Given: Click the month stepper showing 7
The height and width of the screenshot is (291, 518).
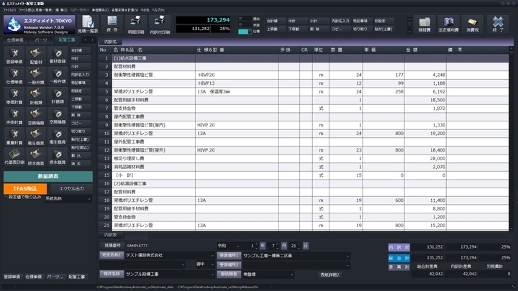Looking at the screenshot, I should pos(278,246).
